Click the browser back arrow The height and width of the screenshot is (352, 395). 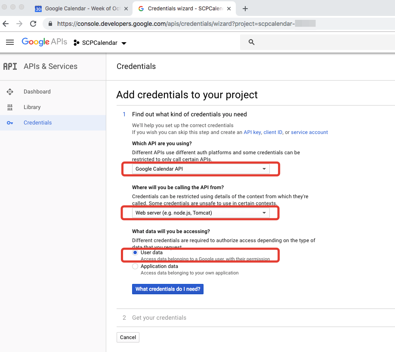click(6, 24)
